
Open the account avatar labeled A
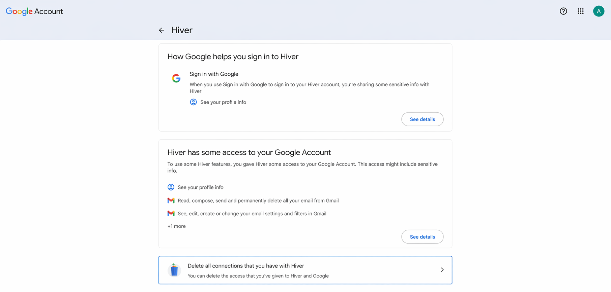point(599,11)
